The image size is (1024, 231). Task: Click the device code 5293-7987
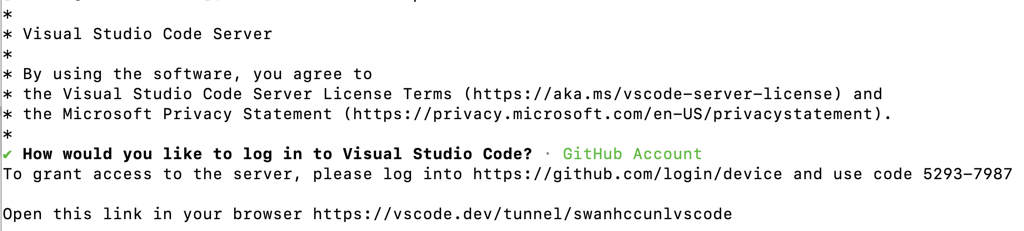(967, 174)
